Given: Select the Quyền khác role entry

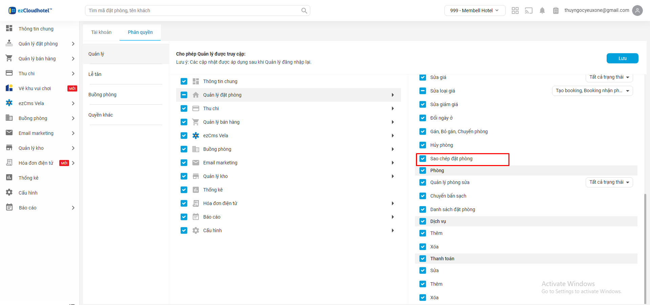Looking at the screenshot, I should [101, 115].
